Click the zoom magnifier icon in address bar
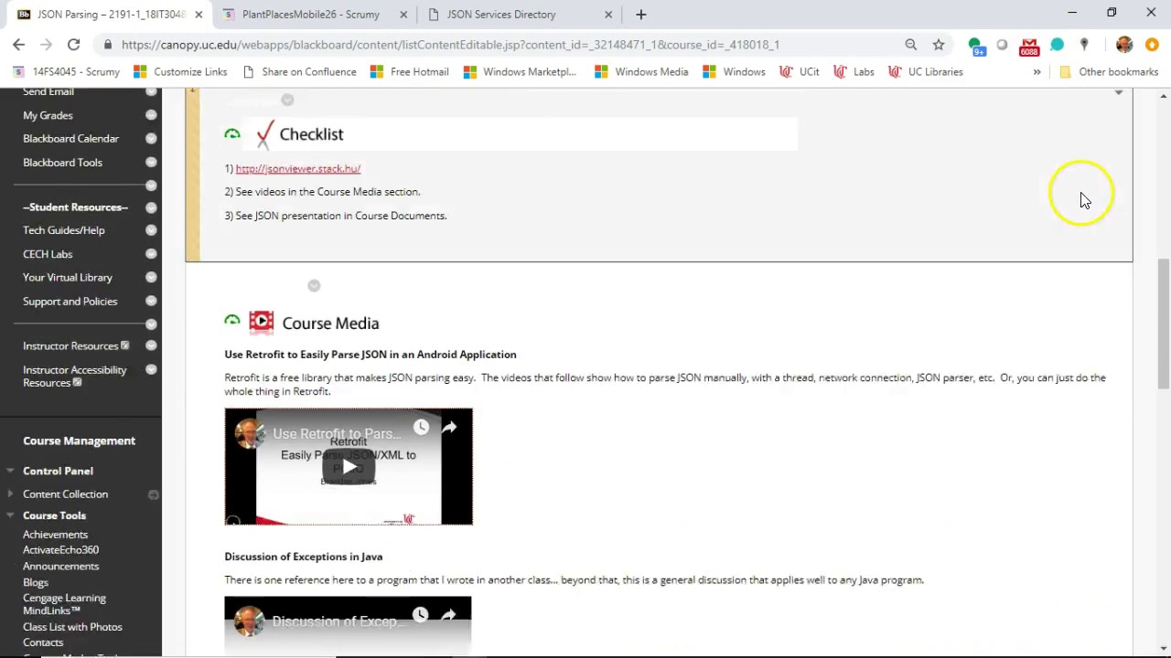This screenshot has width=1171, height=658. (910, 44)
